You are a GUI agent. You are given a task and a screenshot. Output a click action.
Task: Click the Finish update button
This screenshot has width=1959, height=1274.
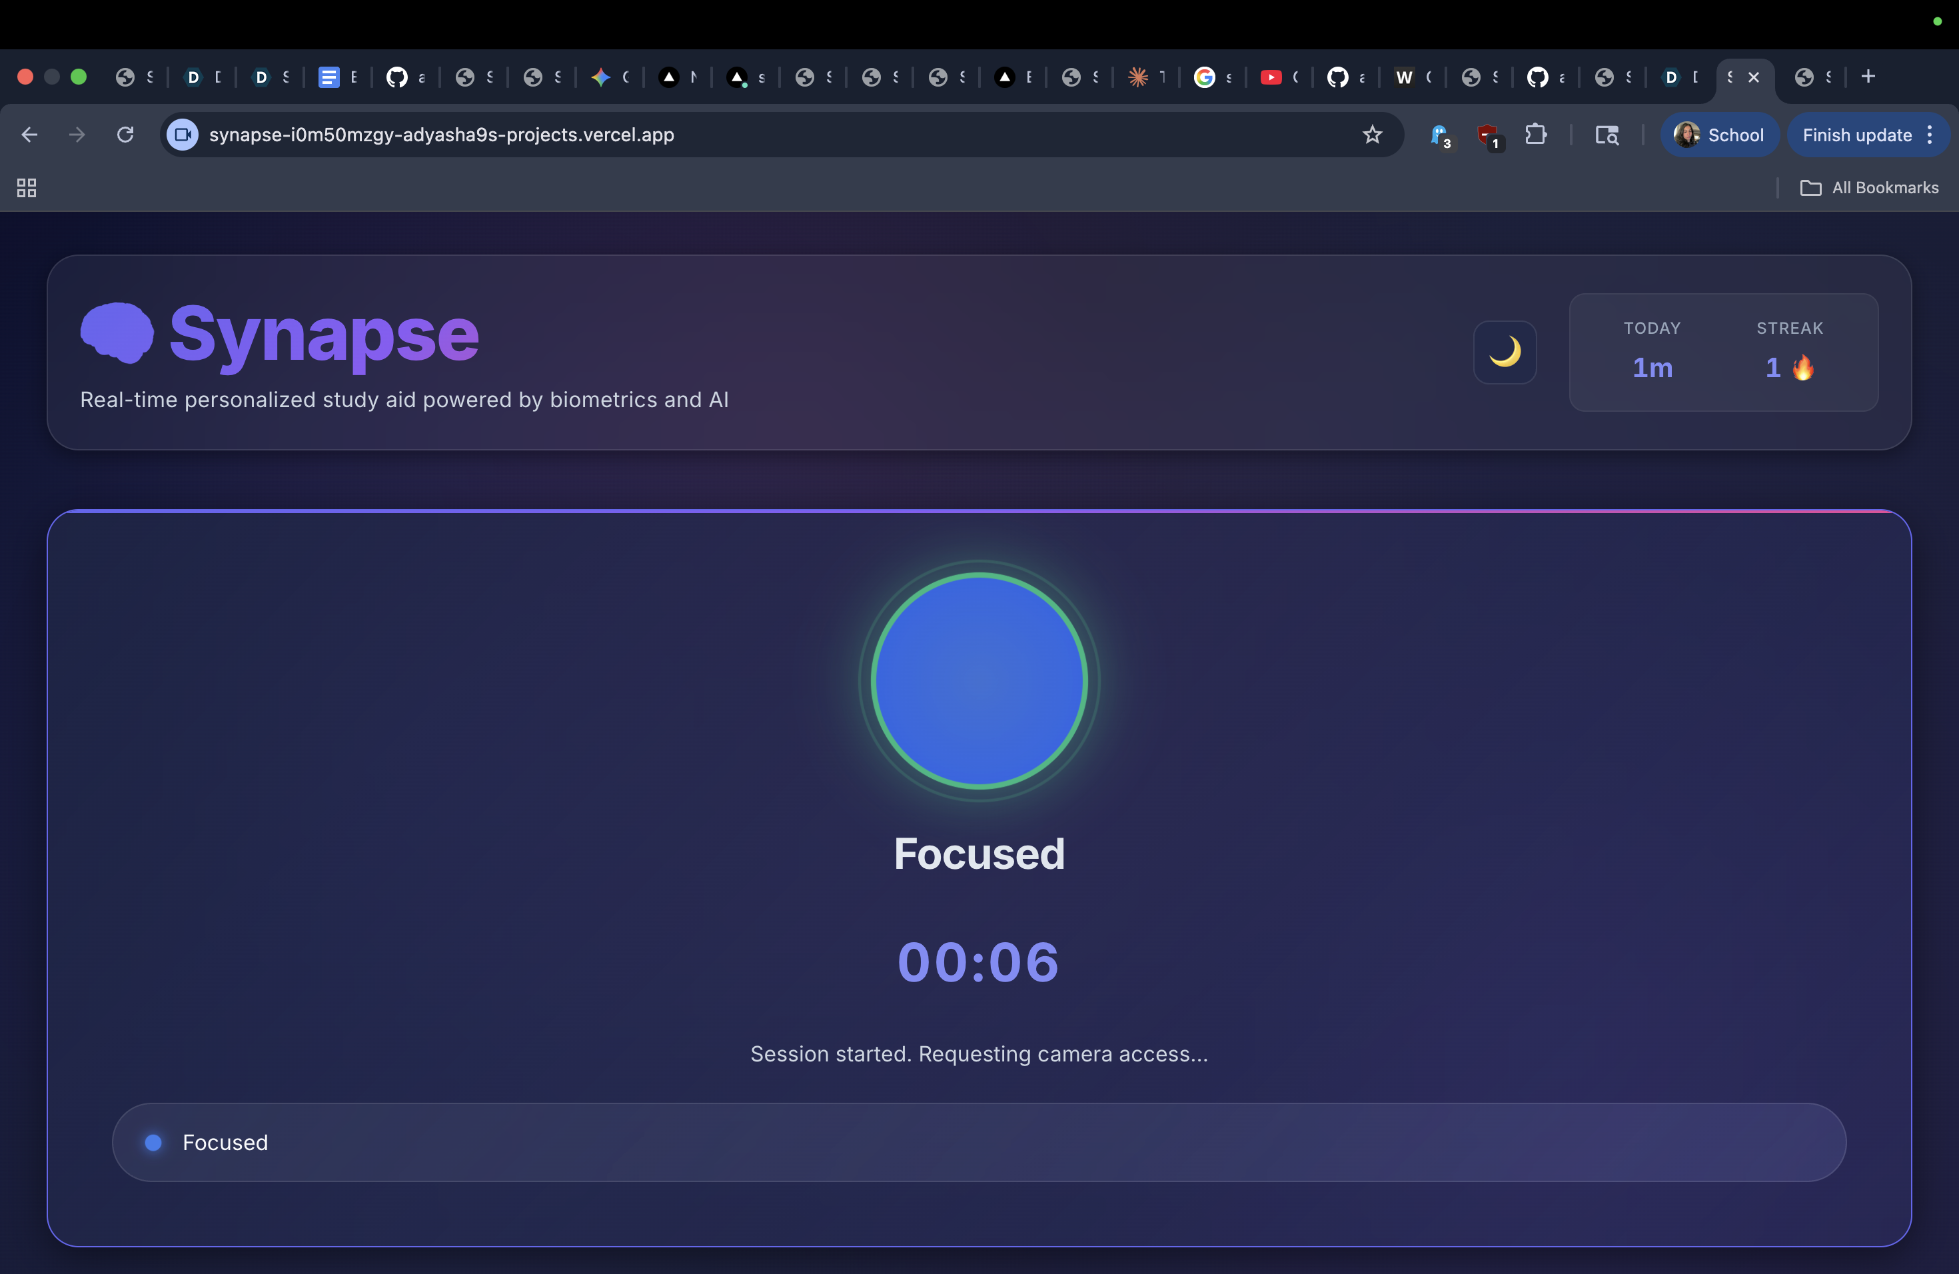pyautogui.click(x=1856, y=134)
